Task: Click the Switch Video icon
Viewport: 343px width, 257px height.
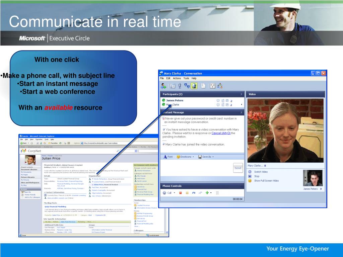Action: (250, 172)
